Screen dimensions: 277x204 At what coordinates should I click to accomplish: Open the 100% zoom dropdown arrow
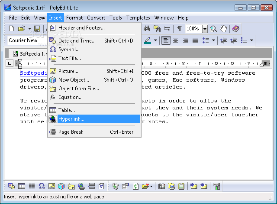click(x=205, y=29)
